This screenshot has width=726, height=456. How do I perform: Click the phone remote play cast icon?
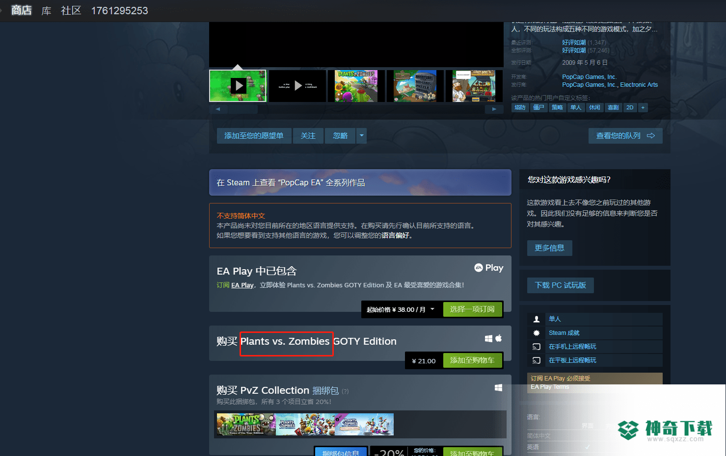point(537,347)
